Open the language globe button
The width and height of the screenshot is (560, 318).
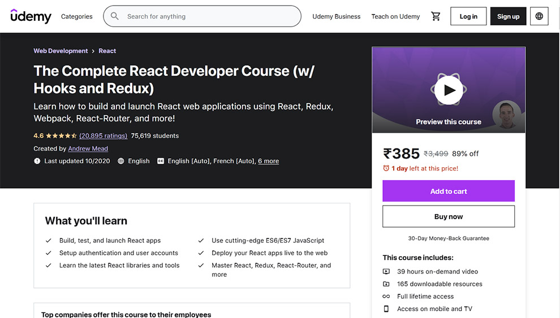[539, 16]
